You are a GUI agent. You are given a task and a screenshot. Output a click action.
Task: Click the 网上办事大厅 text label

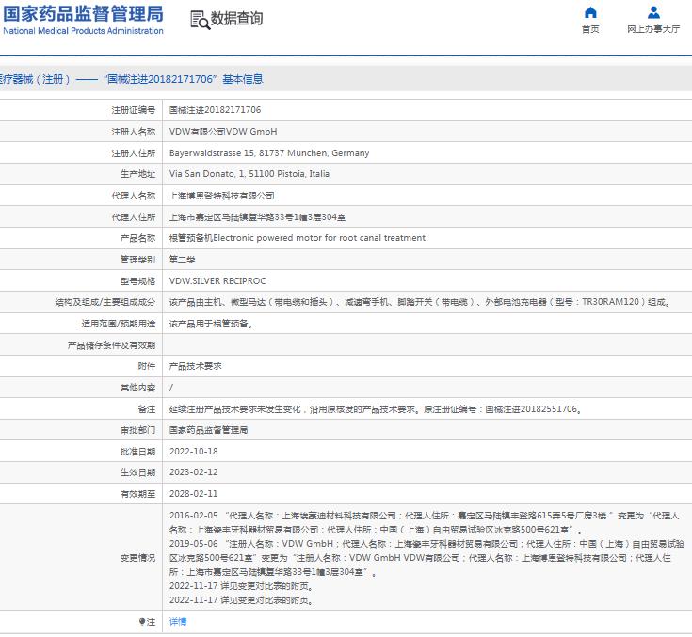653,29
